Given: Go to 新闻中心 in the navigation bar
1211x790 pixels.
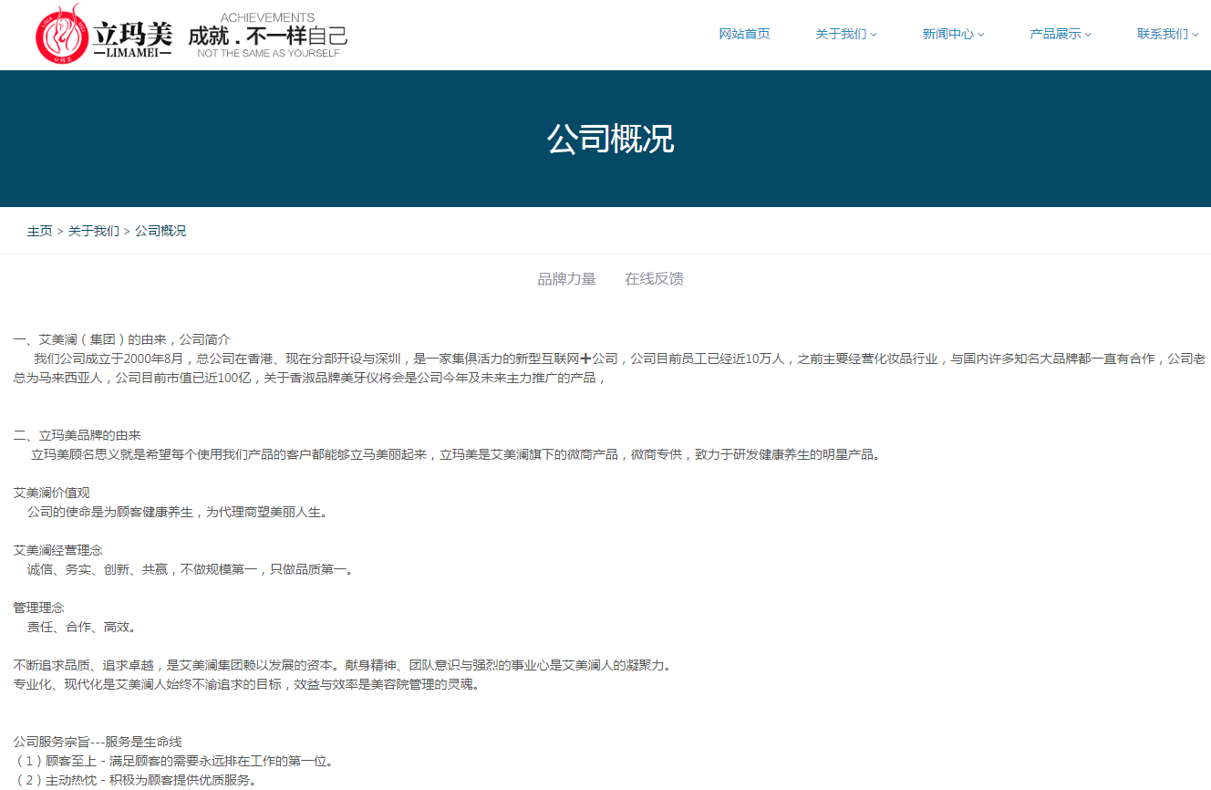Looking at the screenshot, I should point(947,34).
